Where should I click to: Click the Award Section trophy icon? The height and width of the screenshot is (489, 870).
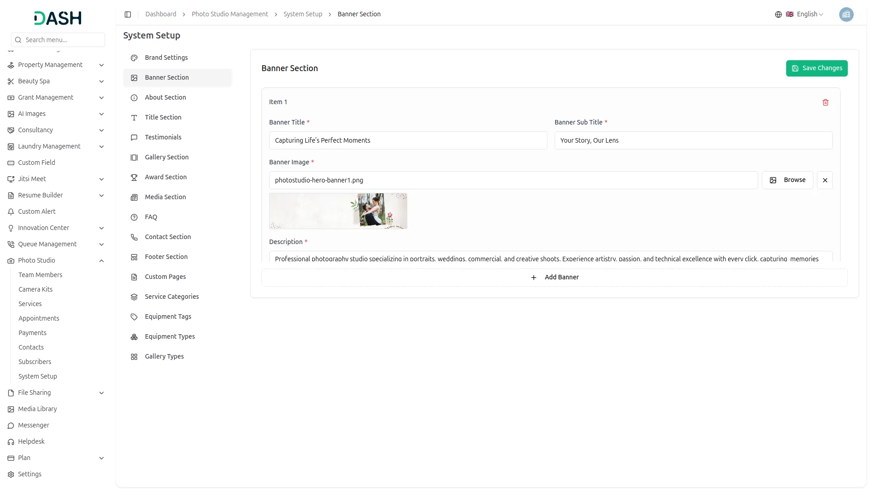click(x=134, y=177)
